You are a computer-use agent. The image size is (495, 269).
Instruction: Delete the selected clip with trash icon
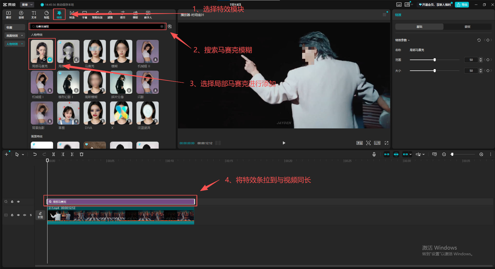(82, 154)
